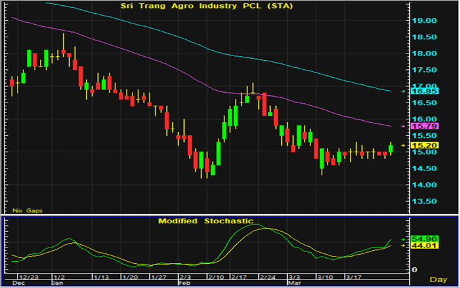Click the 19.00 level on the price axis

point(425,21)
